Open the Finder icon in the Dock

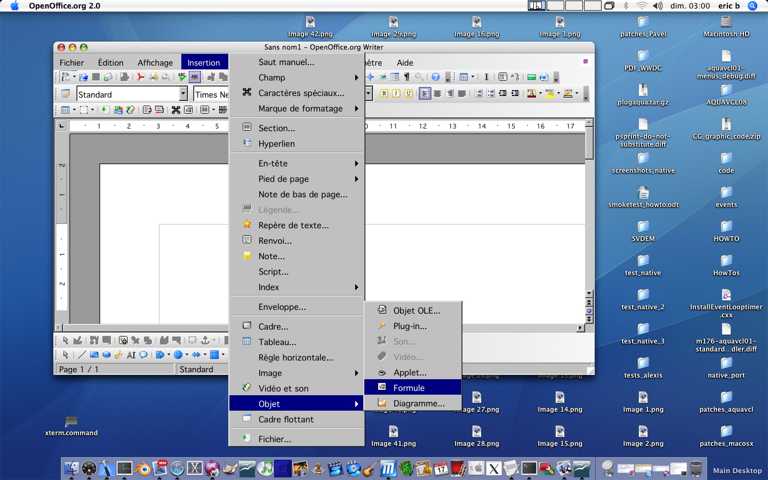click(x=71, y=468)
